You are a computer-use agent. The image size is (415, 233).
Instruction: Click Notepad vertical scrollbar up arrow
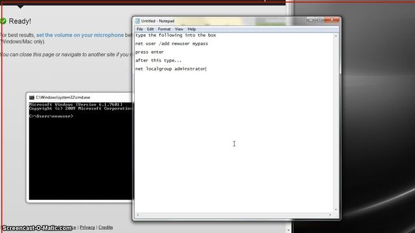coord(336,36)
